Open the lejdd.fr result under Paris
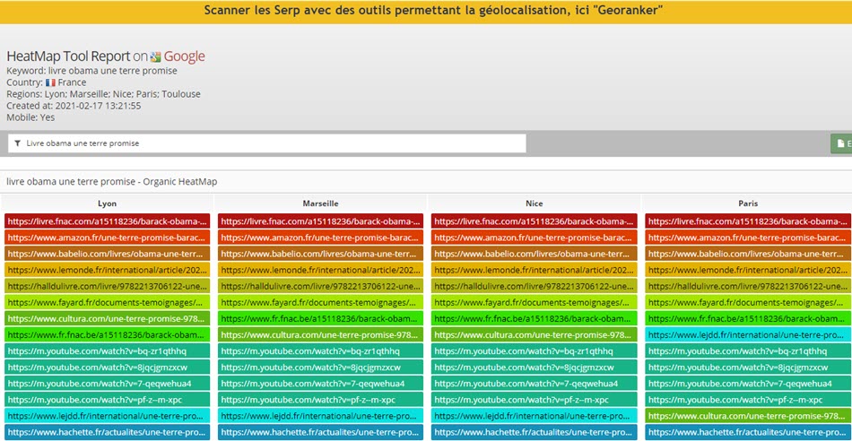Viewport: 852px width, 441px height. [x=748, y=334]
